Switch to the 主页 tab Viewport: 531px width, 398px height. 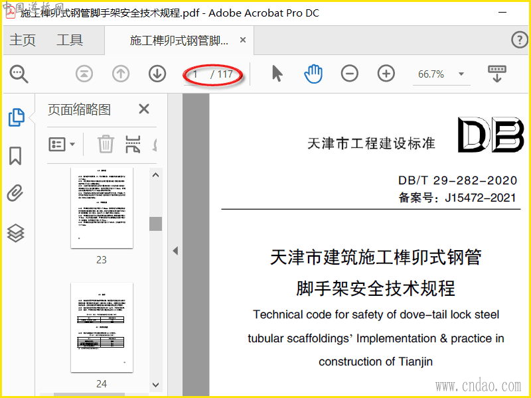pos(23,40)
